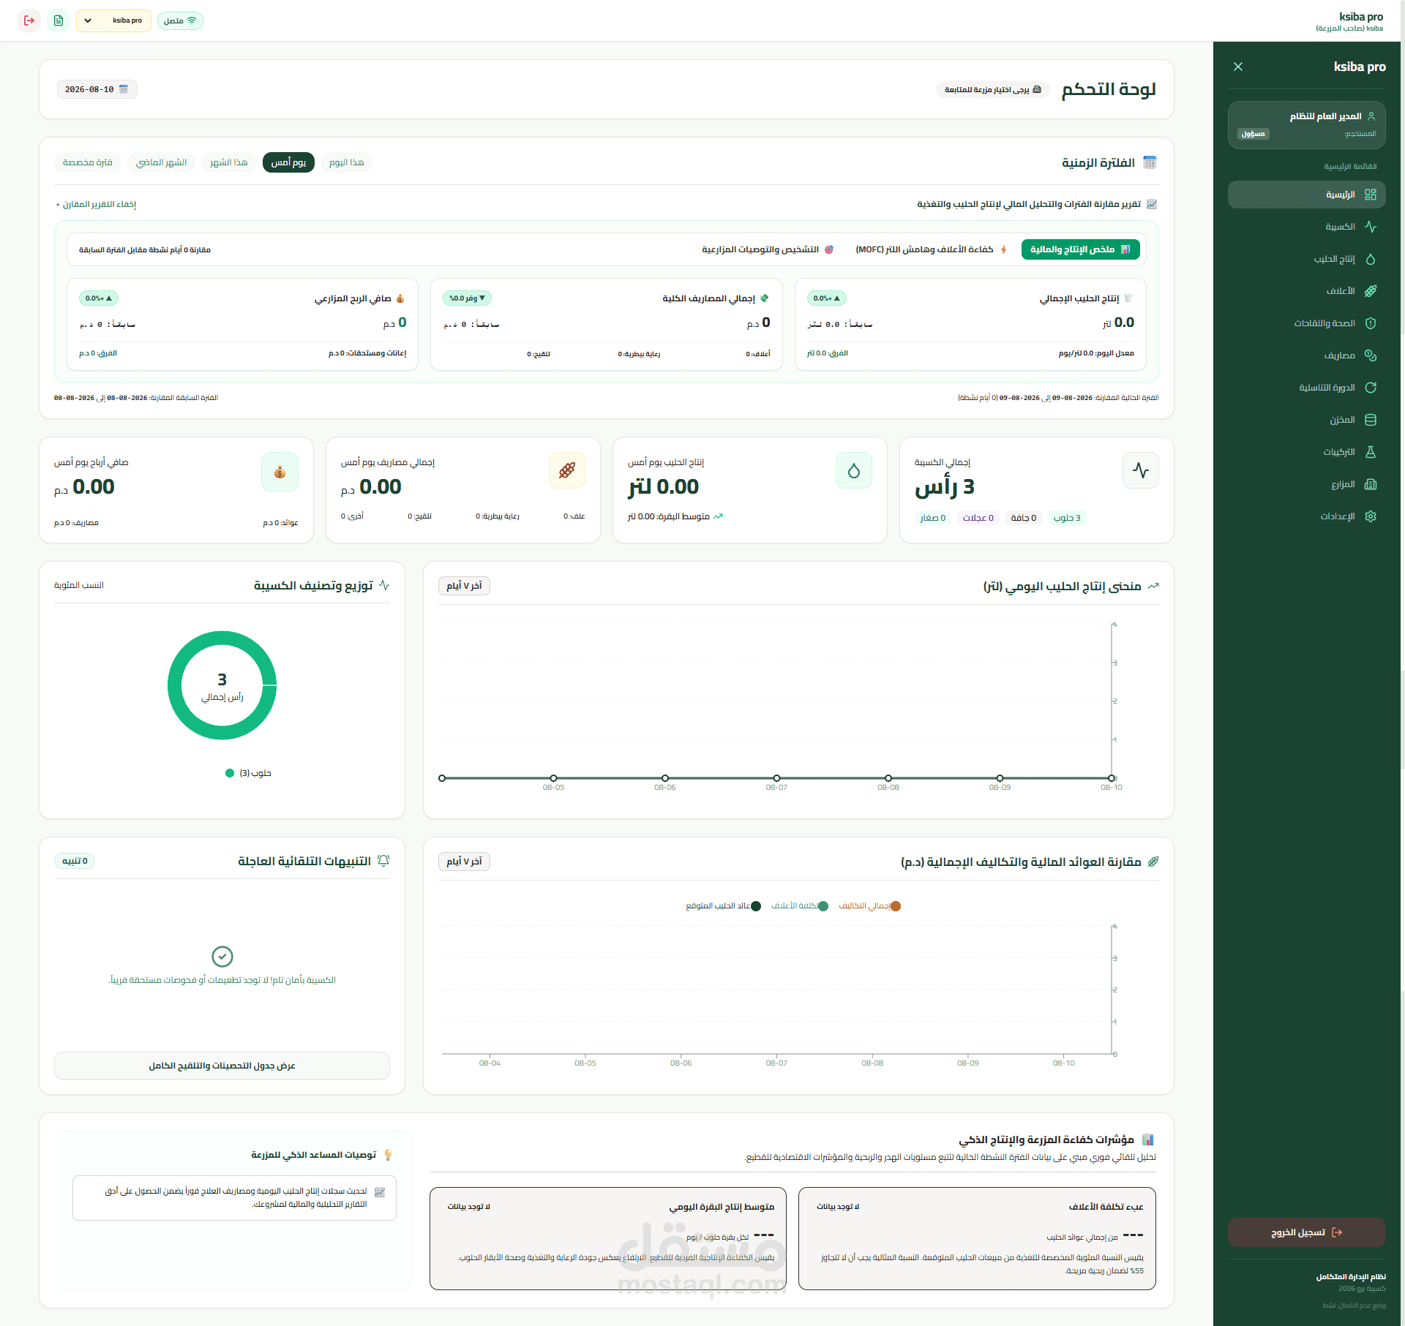Click عرض جدول التحصينات والتلقيح الكامل button

[222, 1066]
